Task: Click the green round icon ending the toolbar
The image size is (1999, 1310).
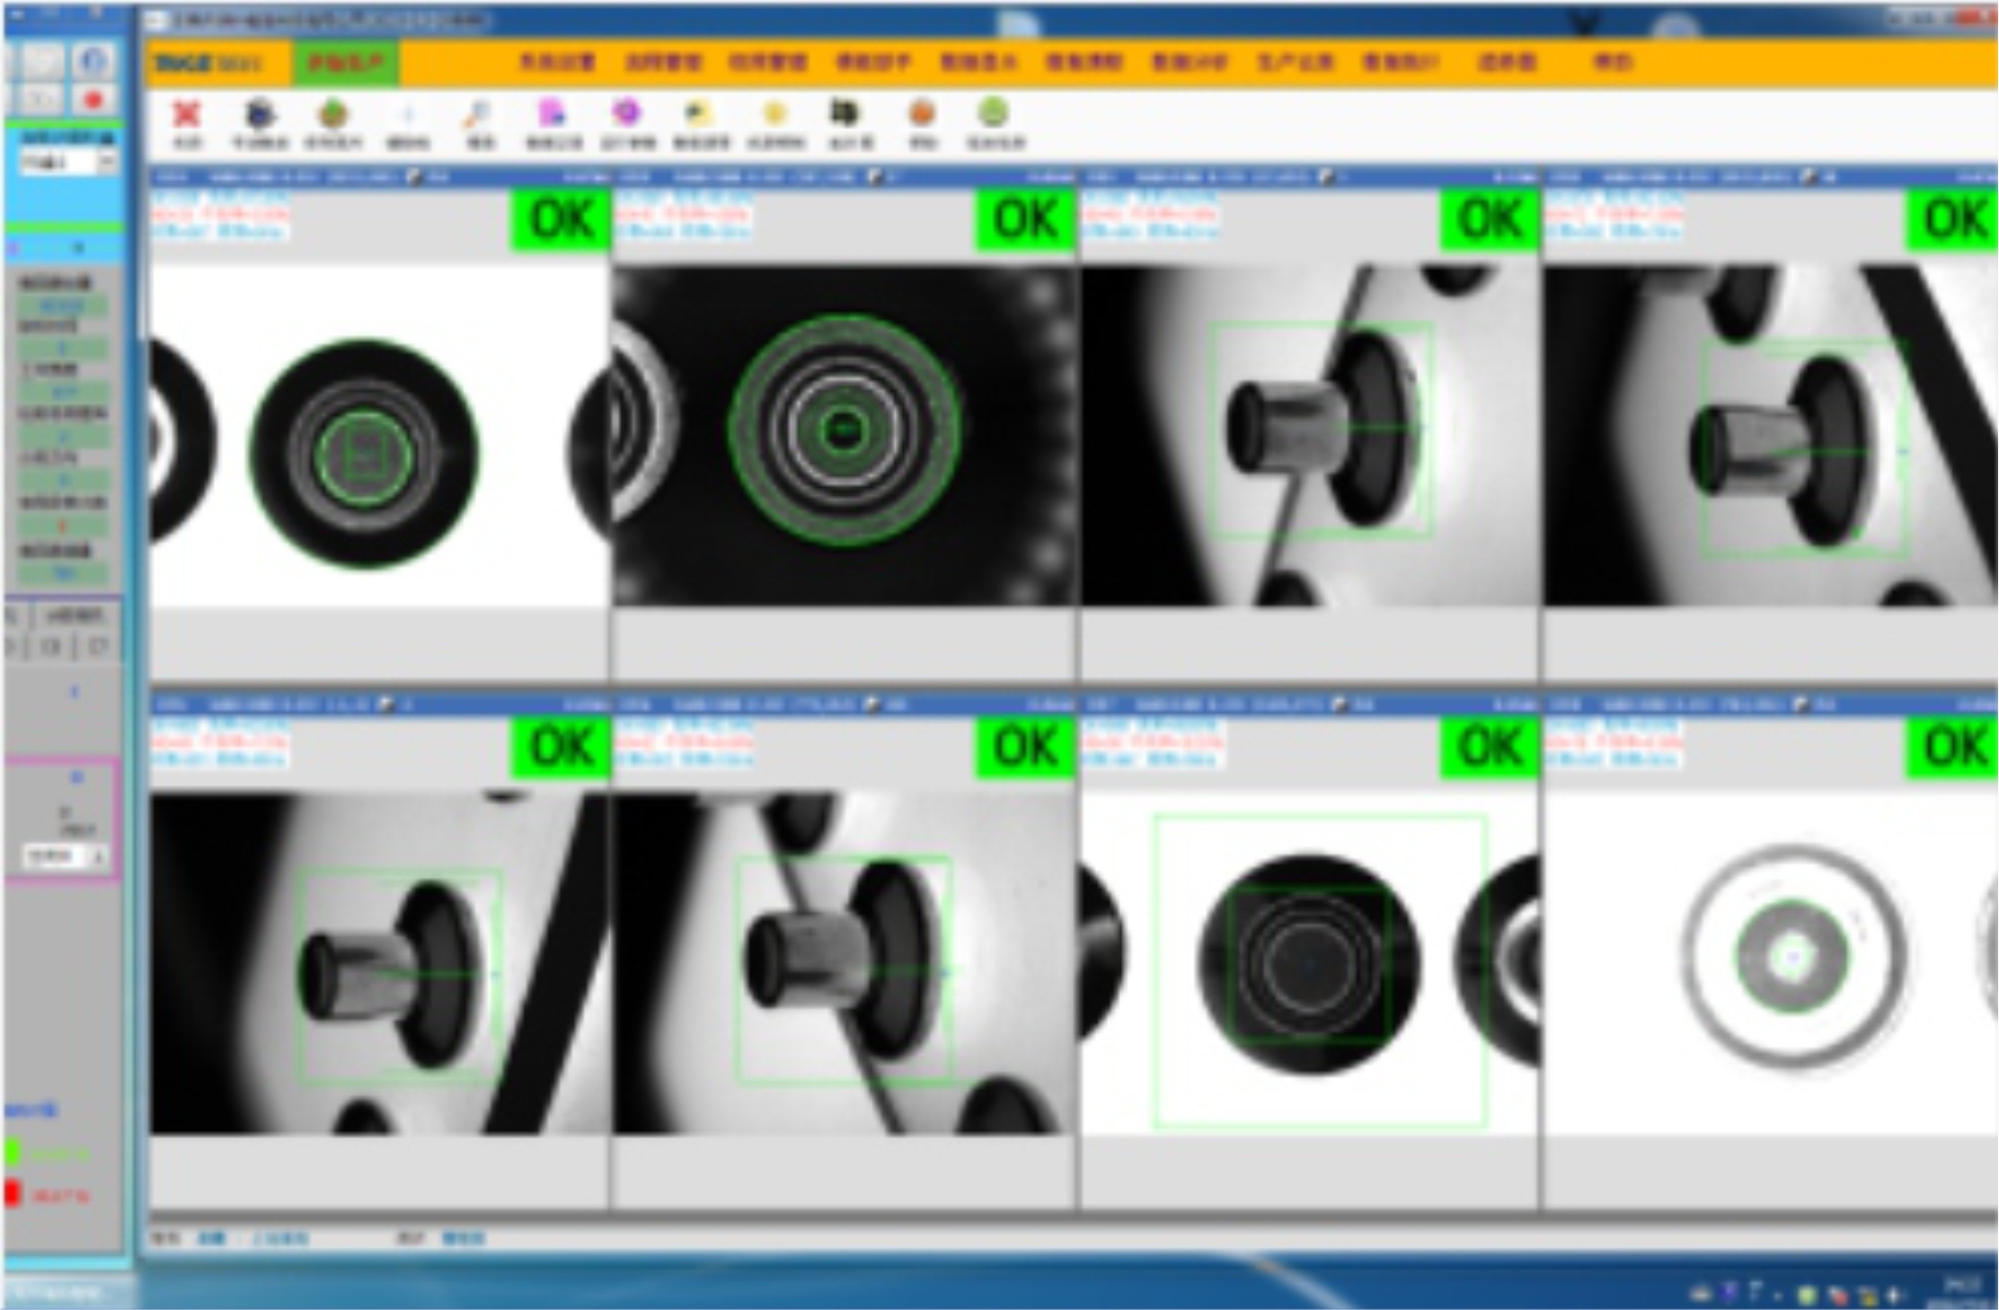Action: pos(994,113)
